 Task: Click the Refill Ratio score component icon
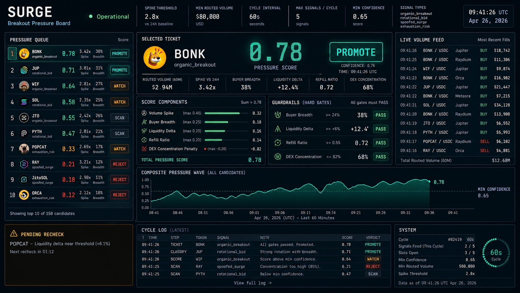pyautogui.click(x=144, y=140)
